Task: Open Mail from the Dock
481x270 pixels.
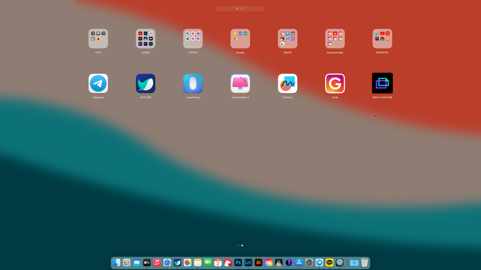Action: pos(137,263)
